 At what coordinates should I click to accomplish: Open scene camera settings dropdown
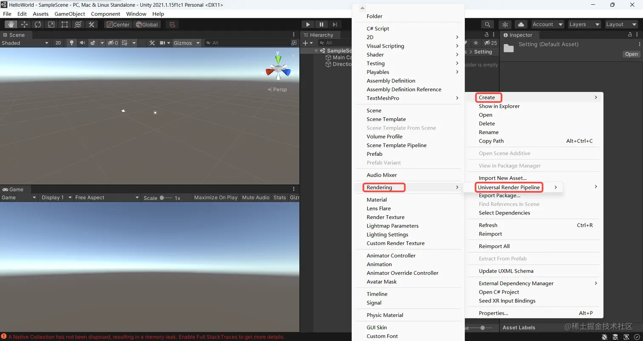click(165, 43)
